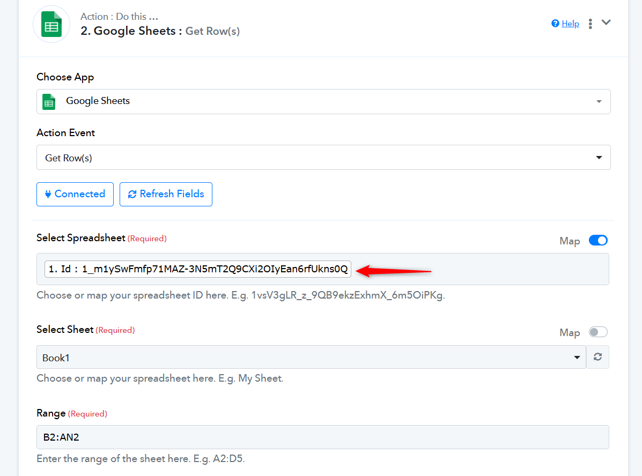Click the large Google Sheets icon in header
Viewport: 642px width, 476px height.
pyautogui.click(x=51, y=25)
